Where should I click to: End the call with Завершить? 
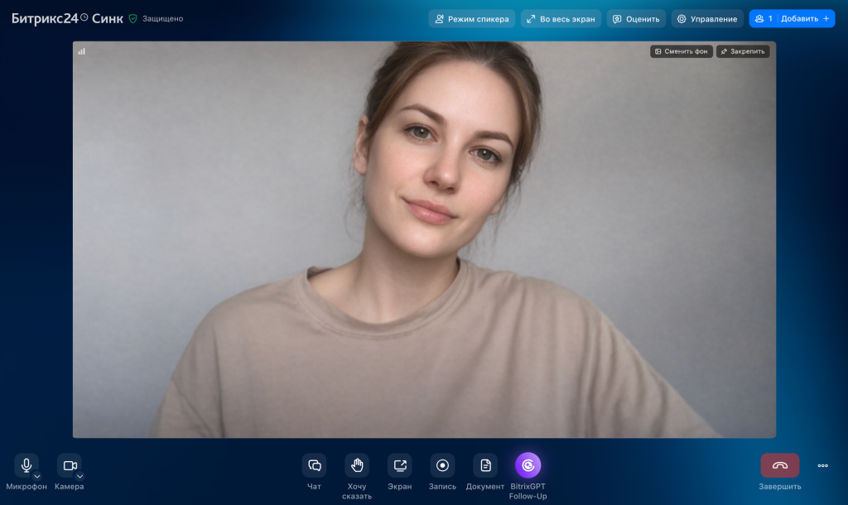(x=779, y=465)
